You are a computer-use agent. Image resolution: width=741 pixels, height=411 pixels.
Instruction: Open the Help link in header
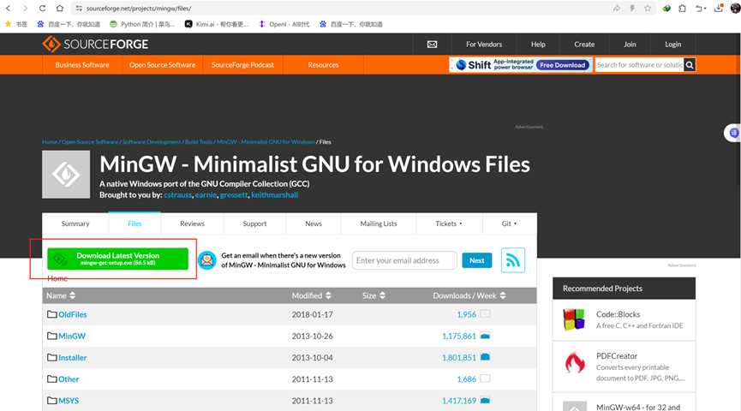[538, 44]
